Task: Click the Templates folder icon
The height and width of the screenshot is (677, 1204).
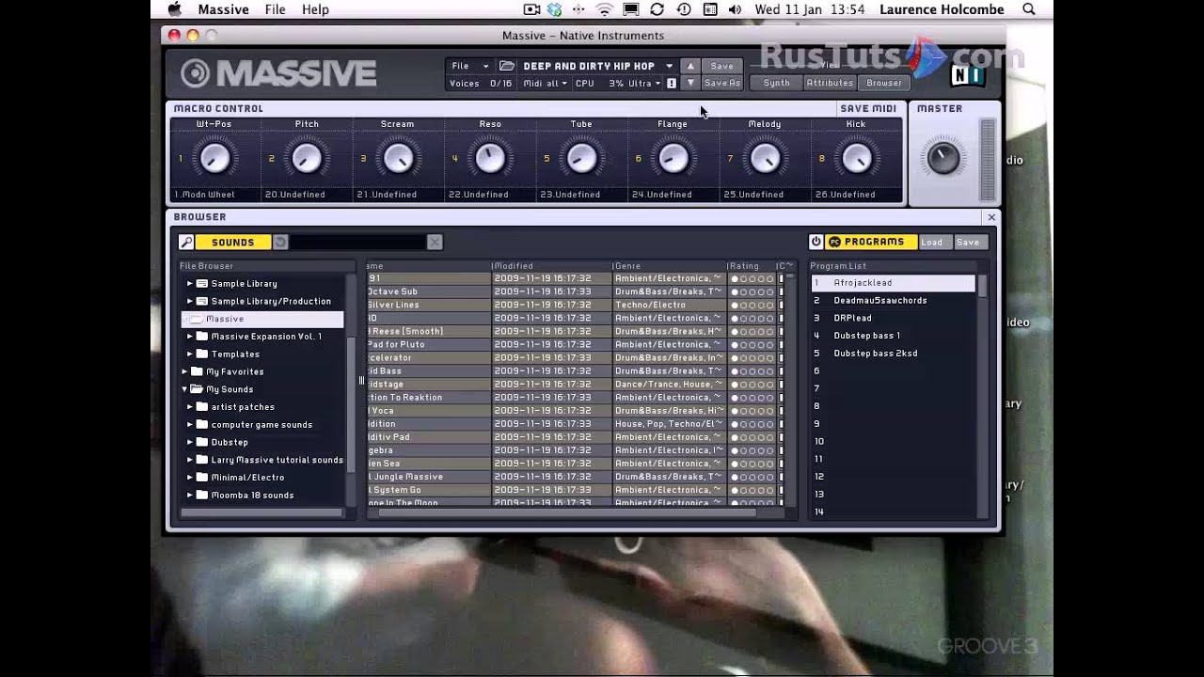Action: click(x=201, y=354)
